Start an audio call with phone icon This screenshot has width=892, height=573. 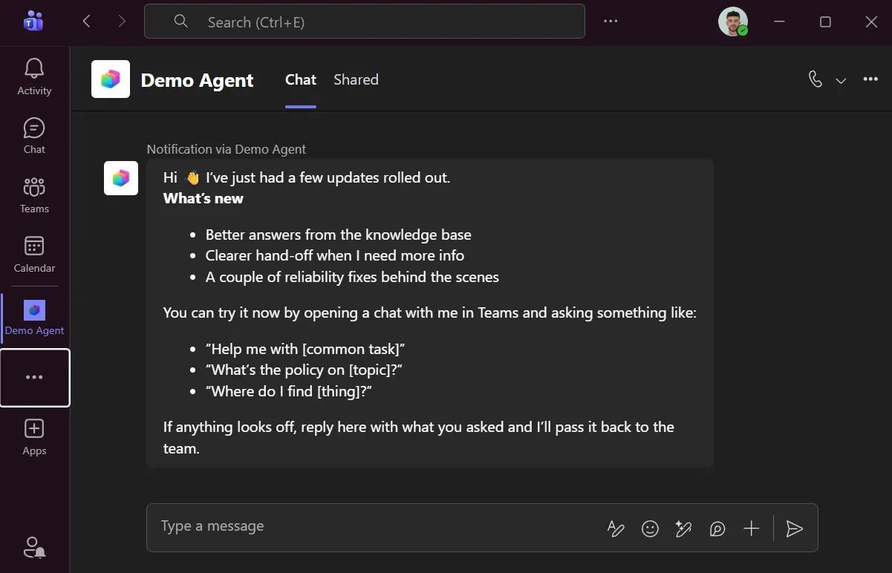pos(816,79)
